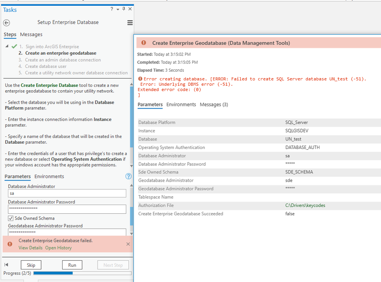Go to first step icon
Viewport: 381px width, 282px height.
pyautogui.click(x=6, y=265)
